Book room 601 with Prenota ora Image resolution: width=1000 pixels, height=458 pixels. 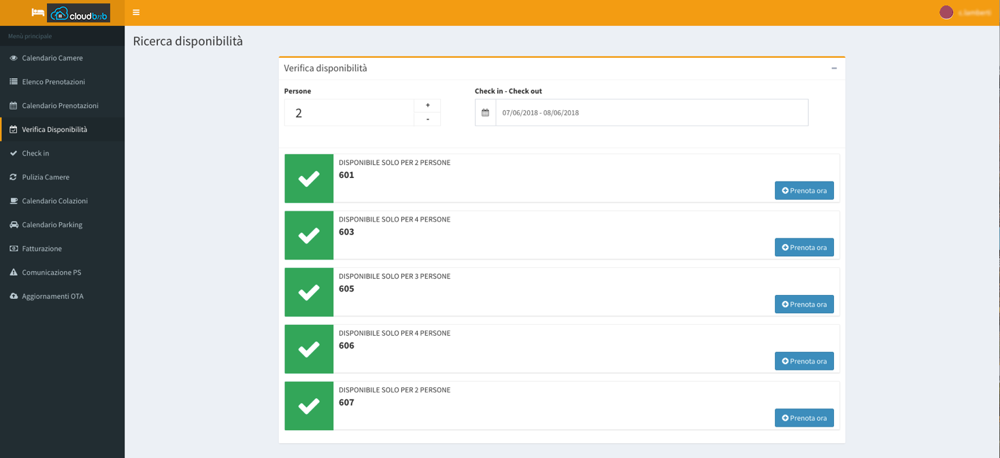point(804,190)
